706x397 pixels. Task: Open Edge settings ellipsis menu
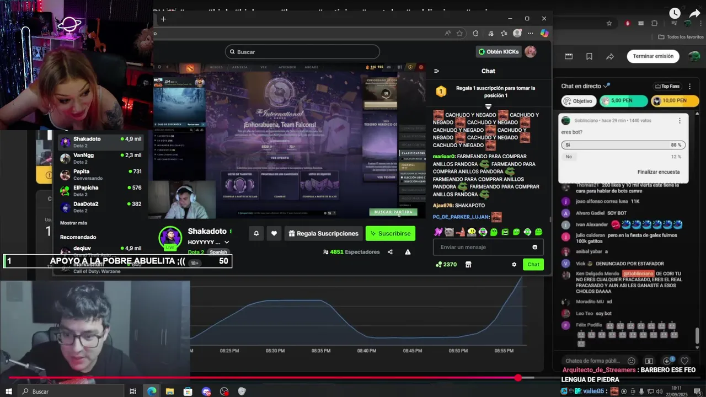point(531,34)
